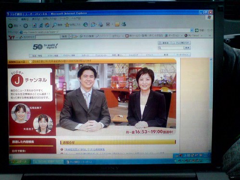The width and height of the screenshot is (240, 180).
Task: Open the Search magnifier toolbar button
Action: (54, 25)
